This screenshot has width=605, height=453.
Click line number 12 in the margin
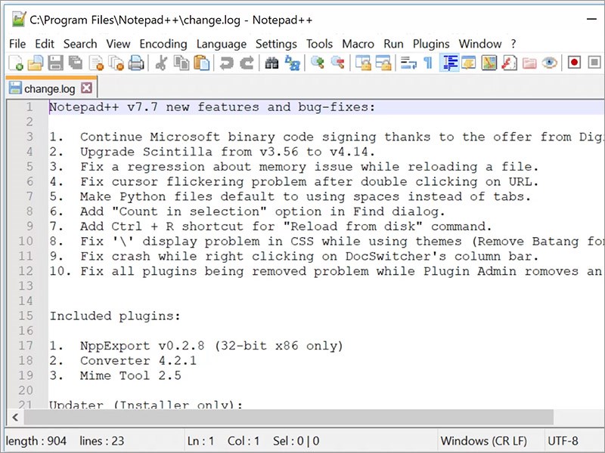click(x=26, y=271)
